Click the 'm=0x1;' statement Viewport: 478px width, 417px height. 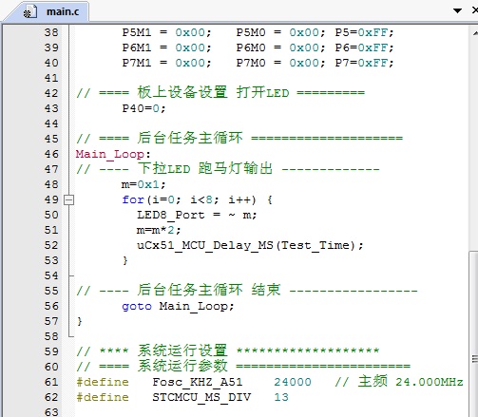(143, 184)
